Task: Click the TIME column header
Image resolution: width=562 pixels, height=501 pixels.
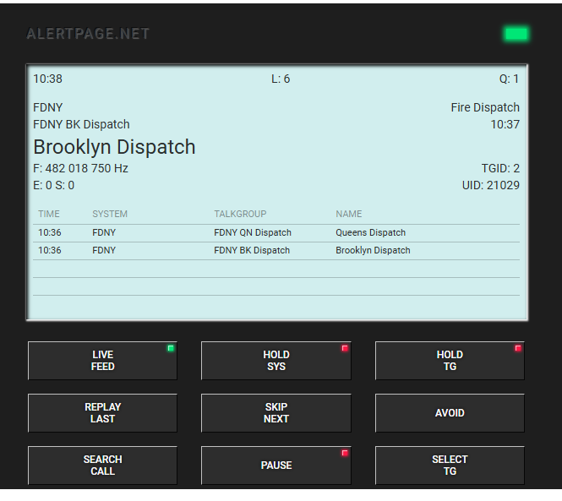Action: (x=49, y=214)
